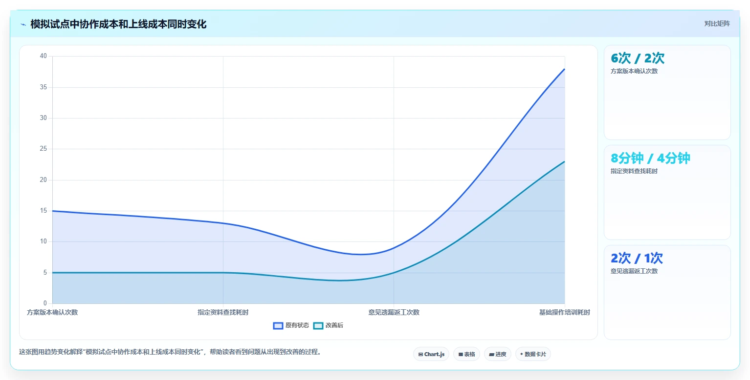The image size is (750, 380).
Task: Click the icon inside the Chart.js tag
Action: click(x=420, y=355)
